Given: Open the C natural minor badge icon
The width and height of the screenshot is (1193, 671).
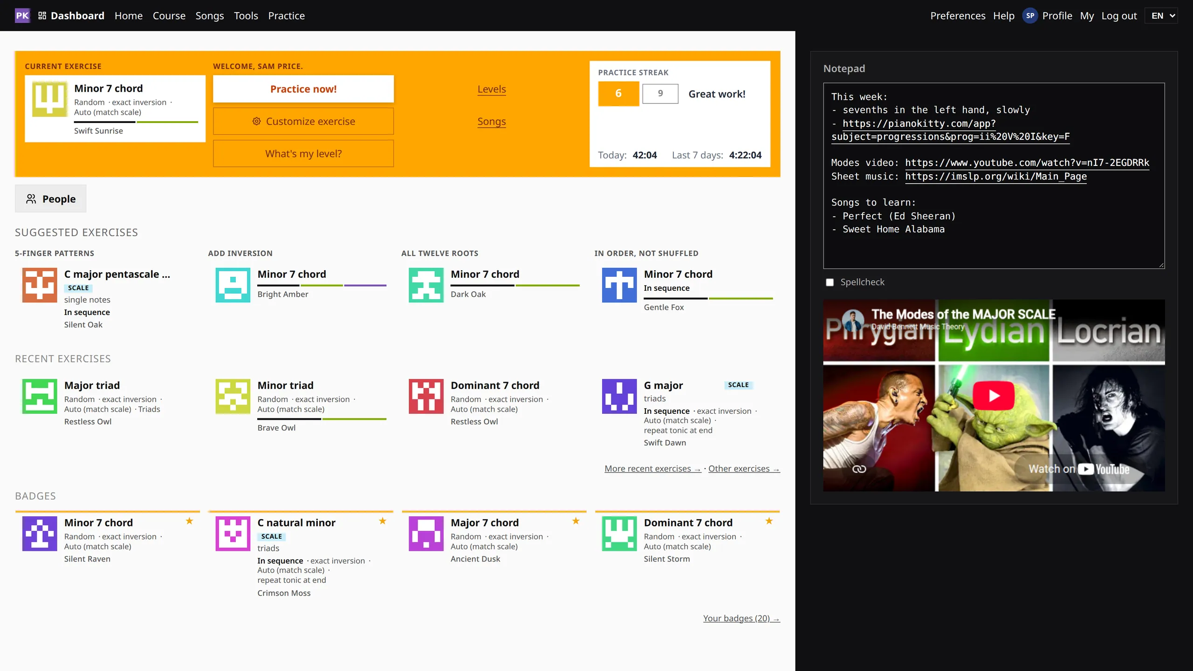Looking at the screenshot, I should [233, 534].
